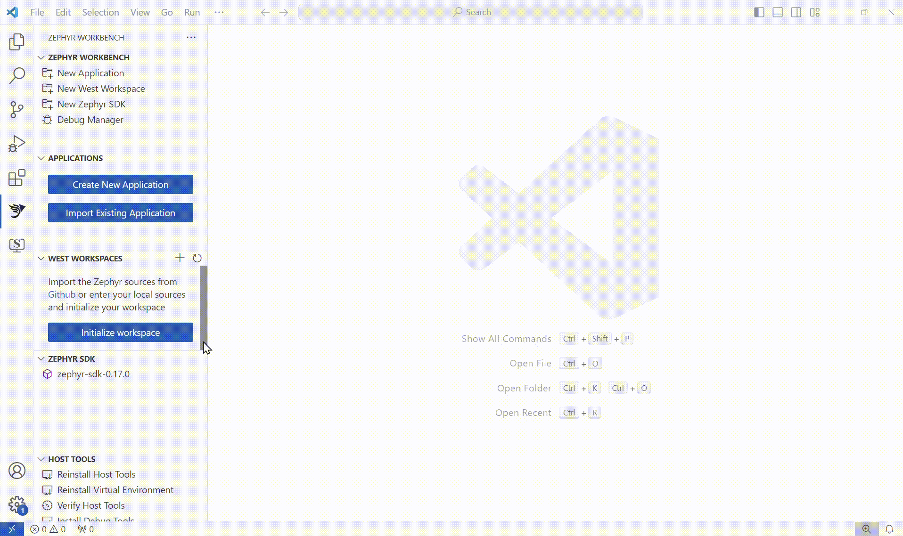
Task: Open the Search view
Action: click(x=17, y=75)
